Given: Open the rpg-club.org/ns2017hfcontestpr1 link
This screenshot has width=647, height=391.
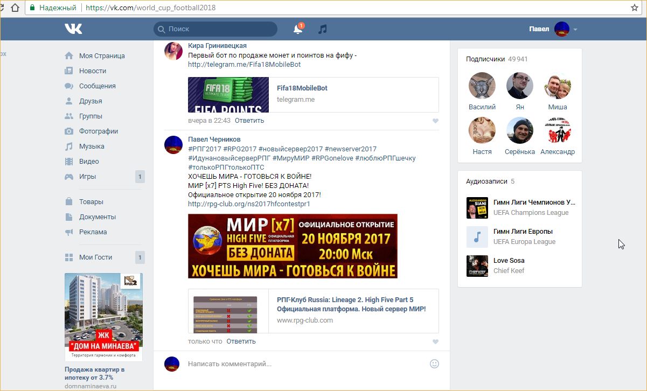Looking at the screenshot, I should coord(249,204).
